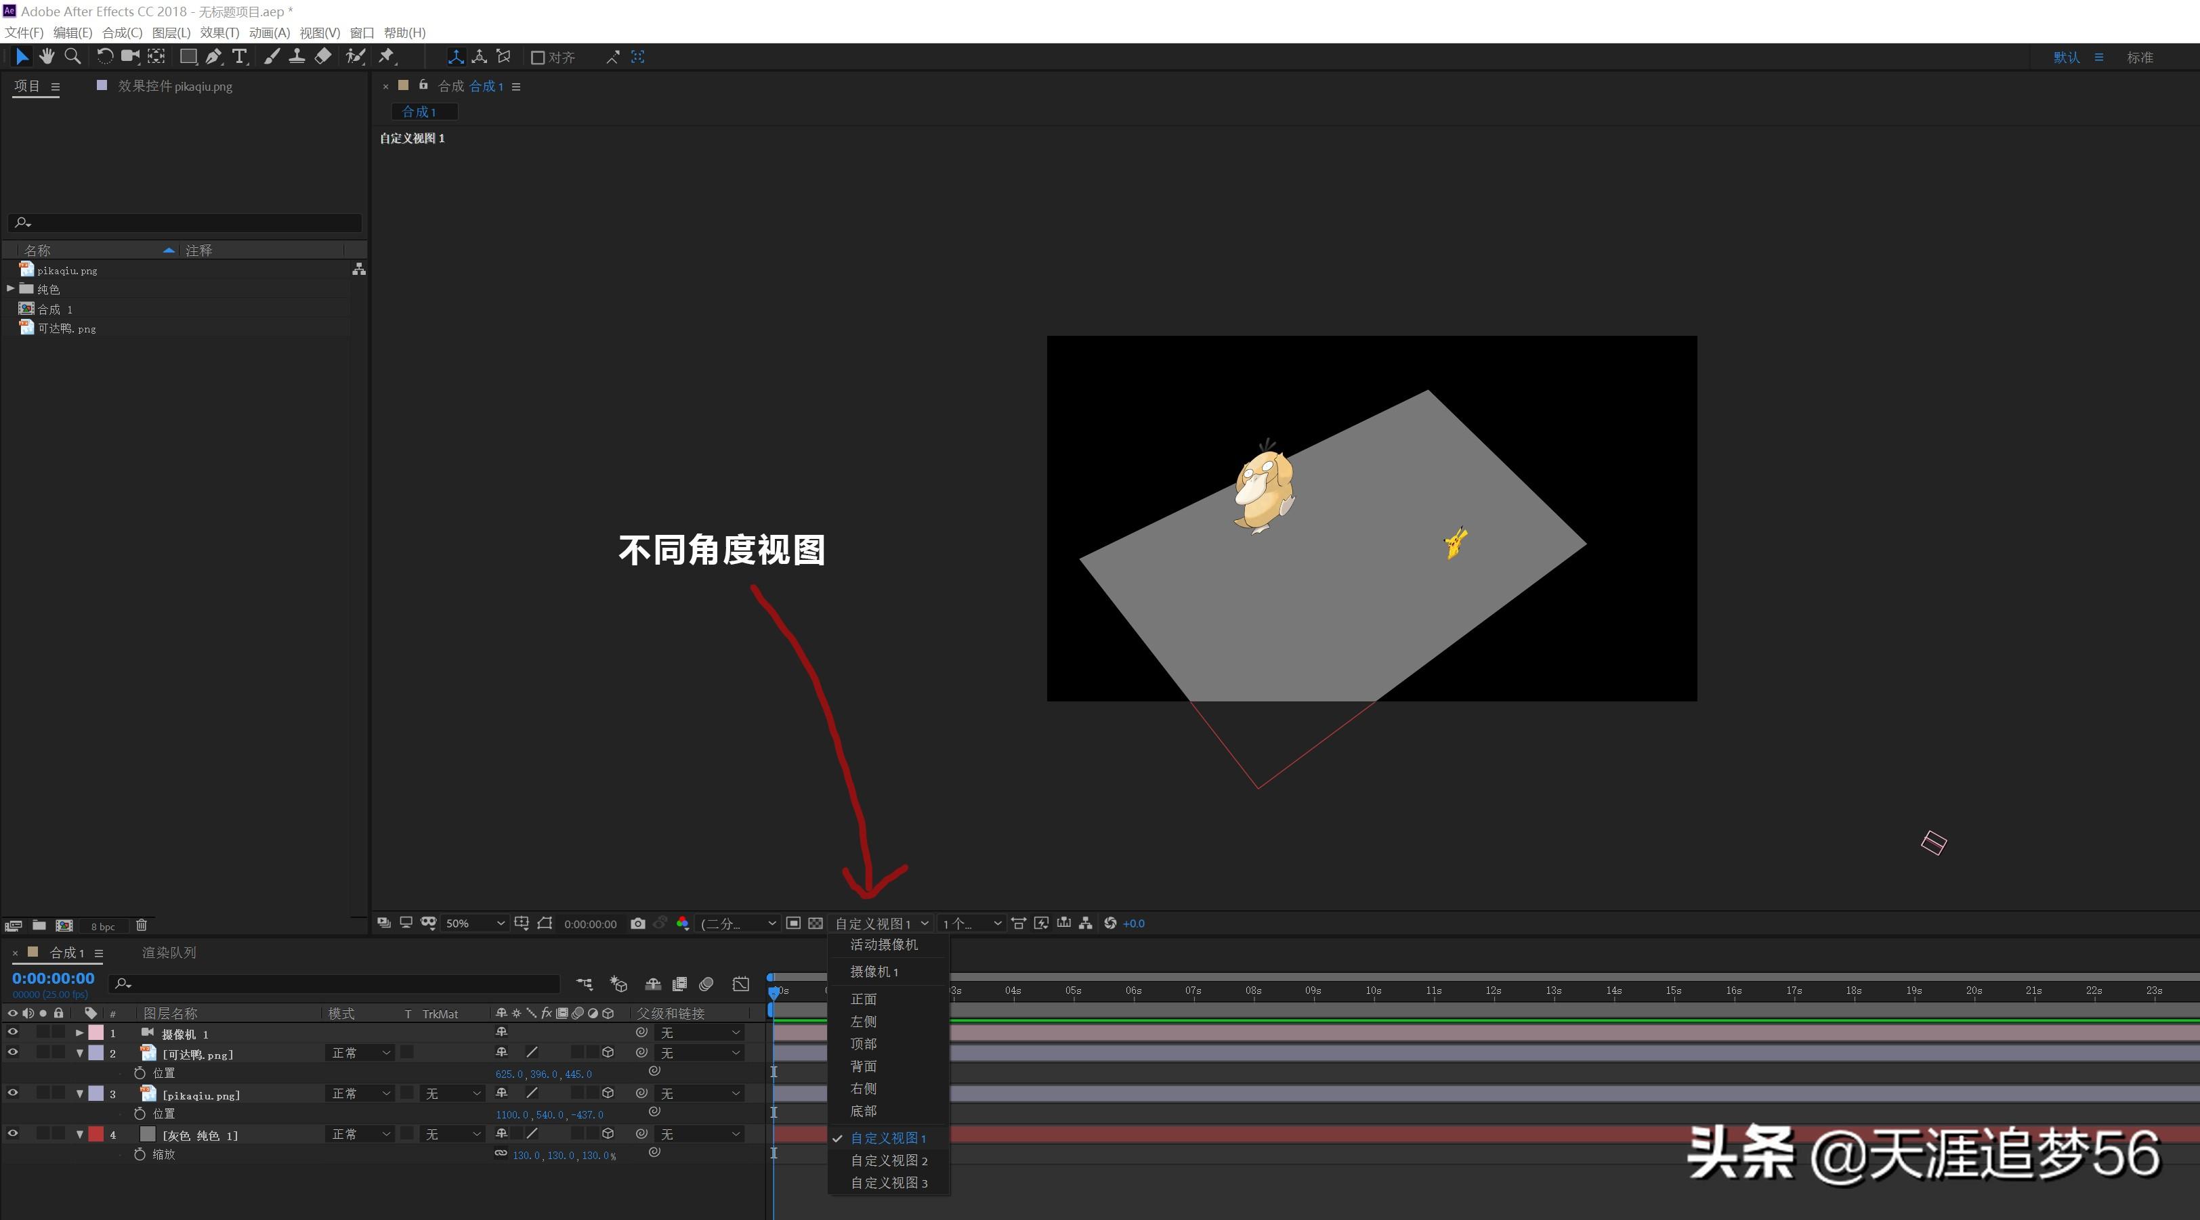Image resolution: width=2200 pixels, height=1220 pixels.
Task: Expand the 纯色 folder in project
Action: click(x=10, y=288)
